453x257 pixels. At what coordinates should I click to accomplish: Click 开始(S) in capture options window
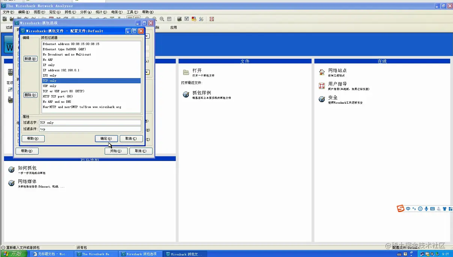[x=116, y=151]
